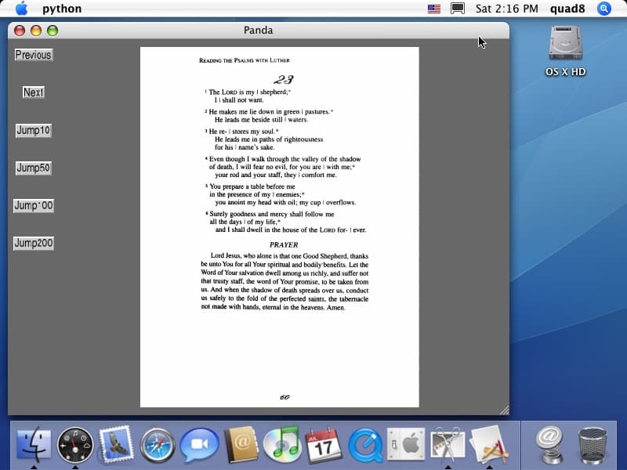The width and height of the screenshot is (627, 470).
Task: Open Spotlight search
Action: (603, 9)
